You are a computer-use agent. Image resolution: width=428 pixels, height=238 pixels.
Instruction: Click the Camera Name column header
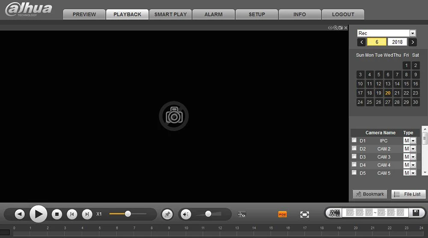380,133
